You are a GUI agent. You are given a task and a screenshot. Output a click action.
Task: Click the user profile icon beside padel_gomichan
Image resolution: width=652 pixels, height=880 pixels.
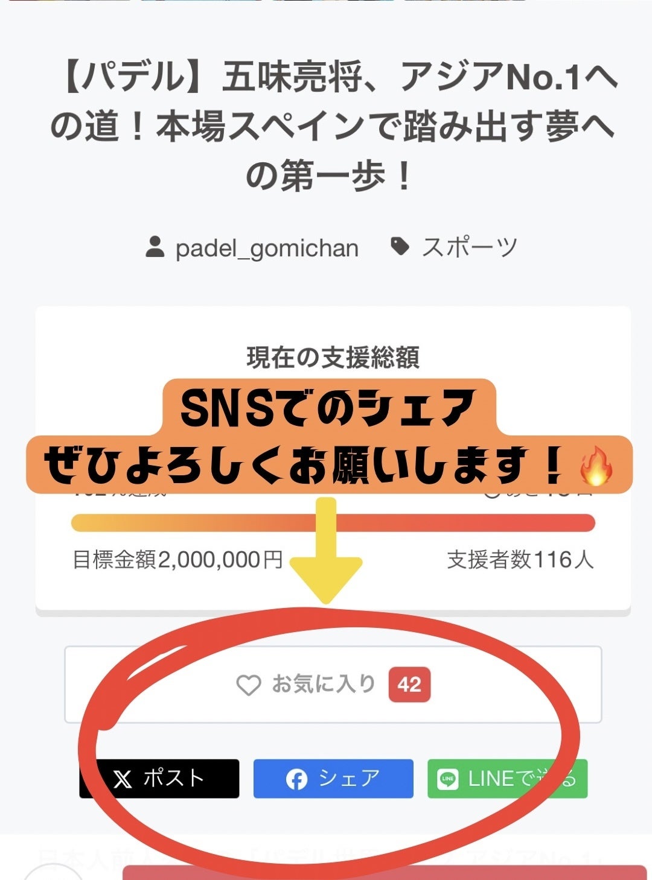click(x=155, y=247)
